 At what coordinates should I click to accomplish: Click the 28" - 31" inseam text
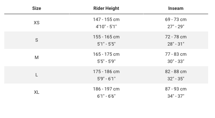(x=176, y=44)
